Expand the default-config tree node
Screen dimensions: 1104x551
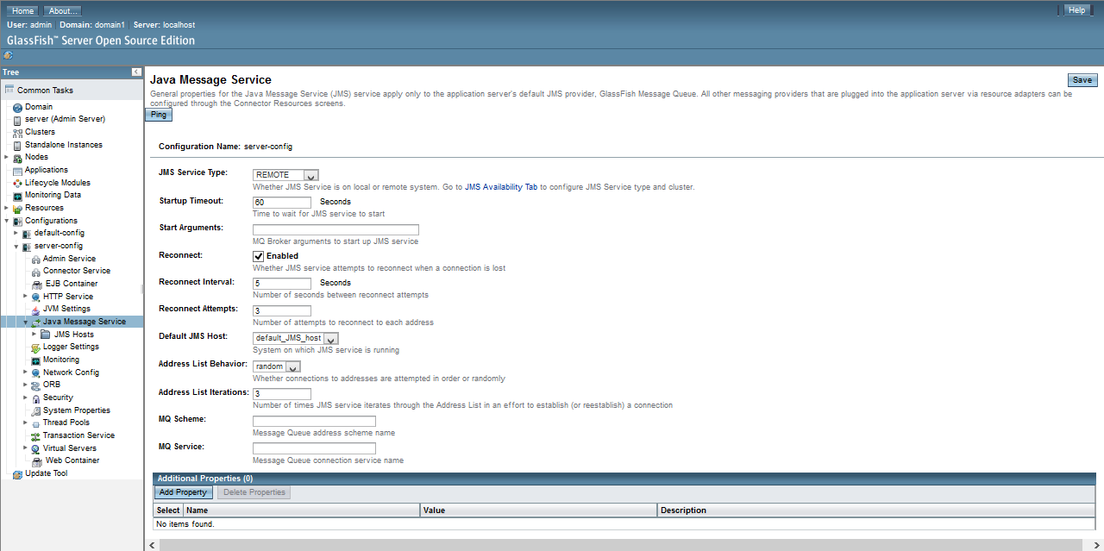pos(16,234)
